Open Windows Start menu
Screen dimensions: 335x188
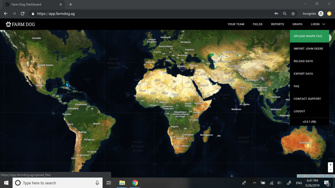[6, 183]
